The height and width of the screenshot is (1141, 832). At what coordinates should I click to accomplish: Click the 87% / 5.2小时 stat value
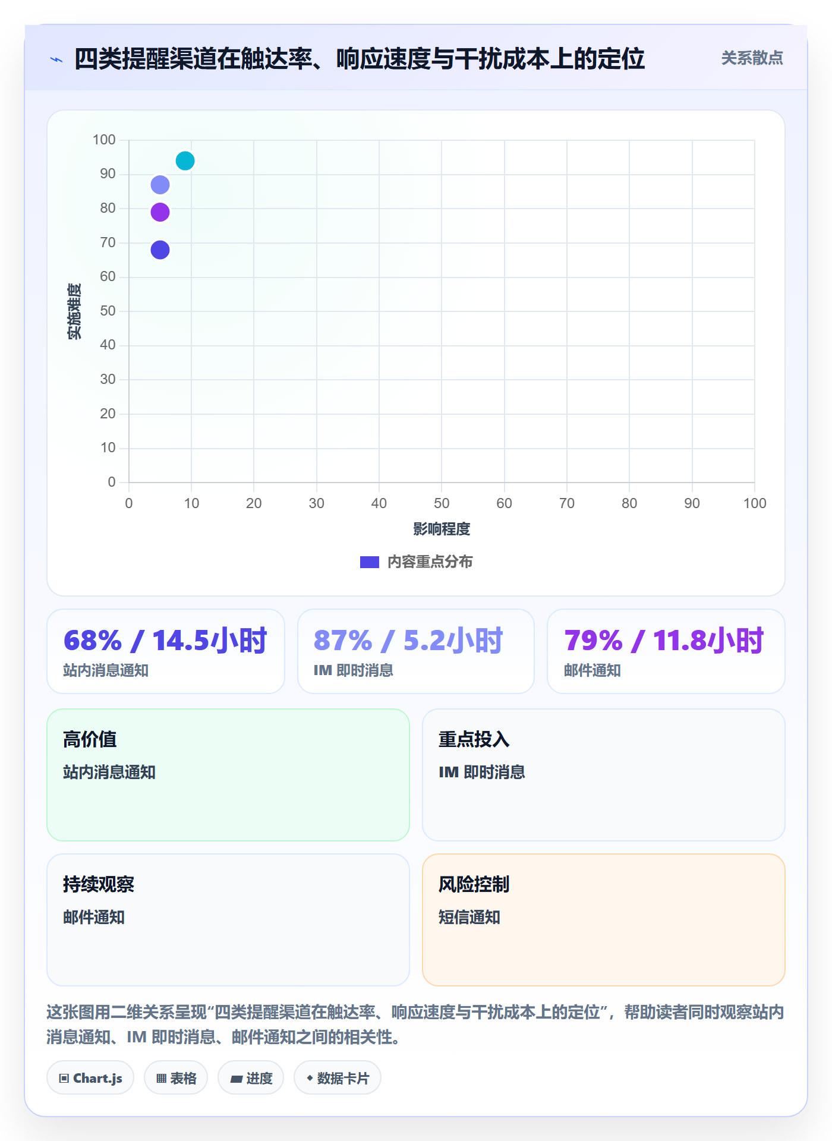coord(408,641)
